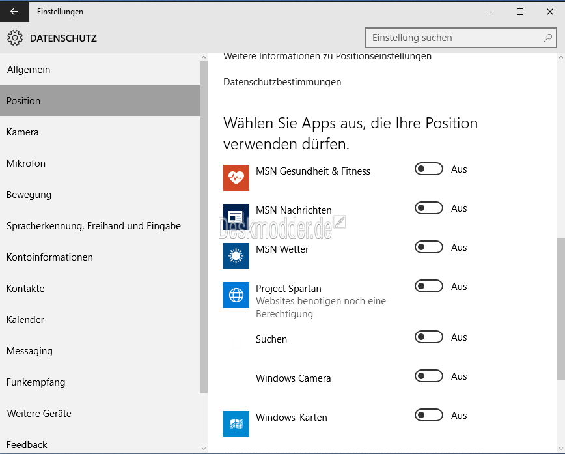Click the magnifier icon in the search box
The image size is (565, 454).
[547, 38]
